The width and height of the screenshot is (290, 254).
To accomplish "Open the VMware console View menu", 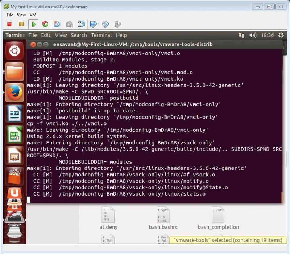I will (x=21, y=15).
